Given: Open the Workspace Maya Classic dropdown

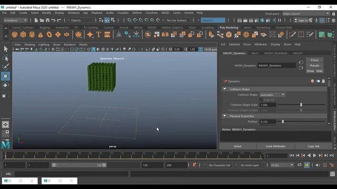Looking at the screenshot, I should [306, 14].
